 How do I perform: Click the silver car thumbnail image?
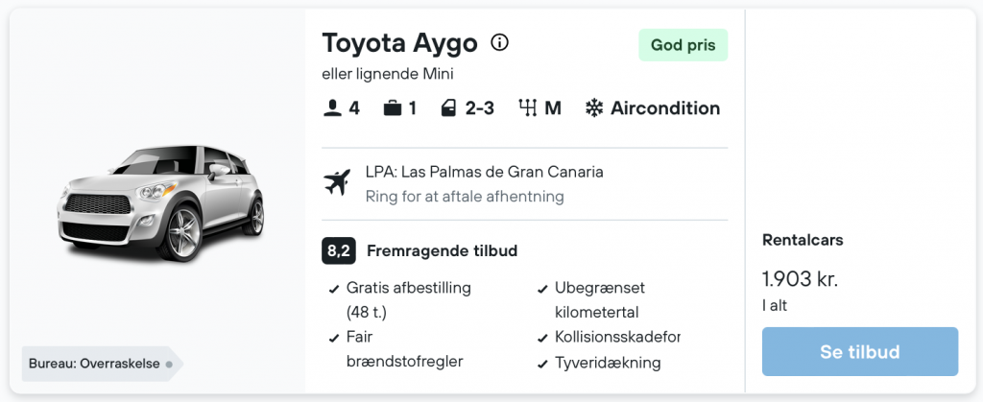click(160, 202)
